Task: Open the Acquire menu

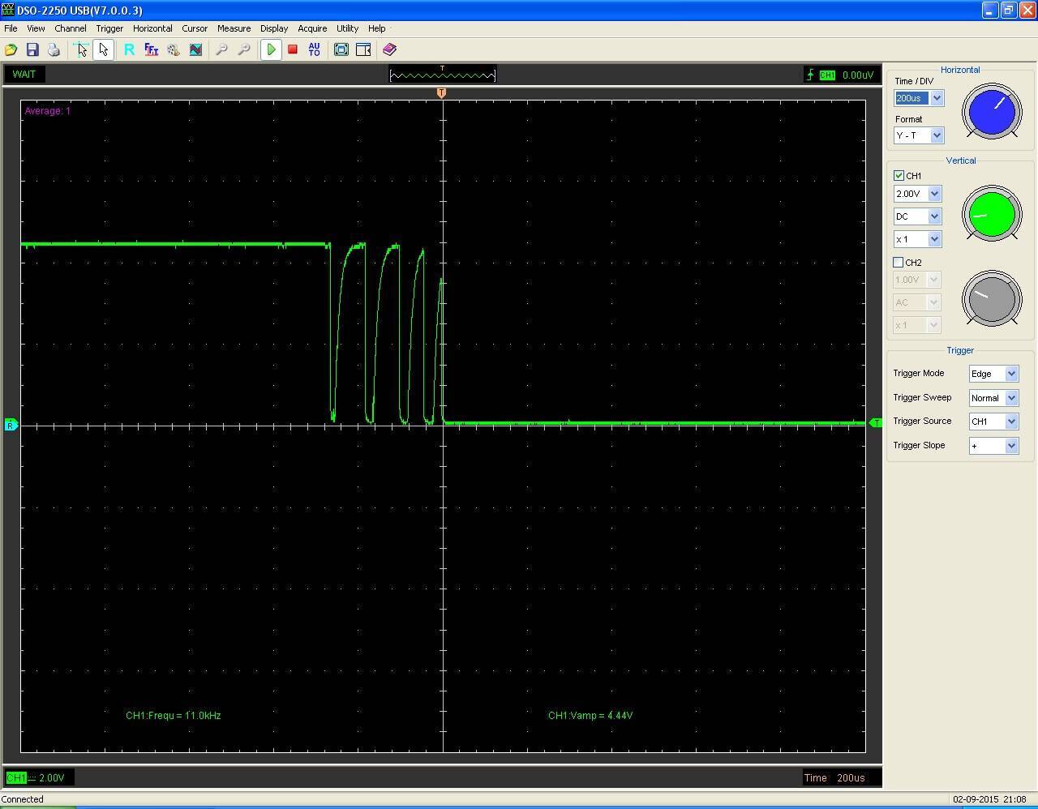Action: pyautogui.click(x=312, y=28)
